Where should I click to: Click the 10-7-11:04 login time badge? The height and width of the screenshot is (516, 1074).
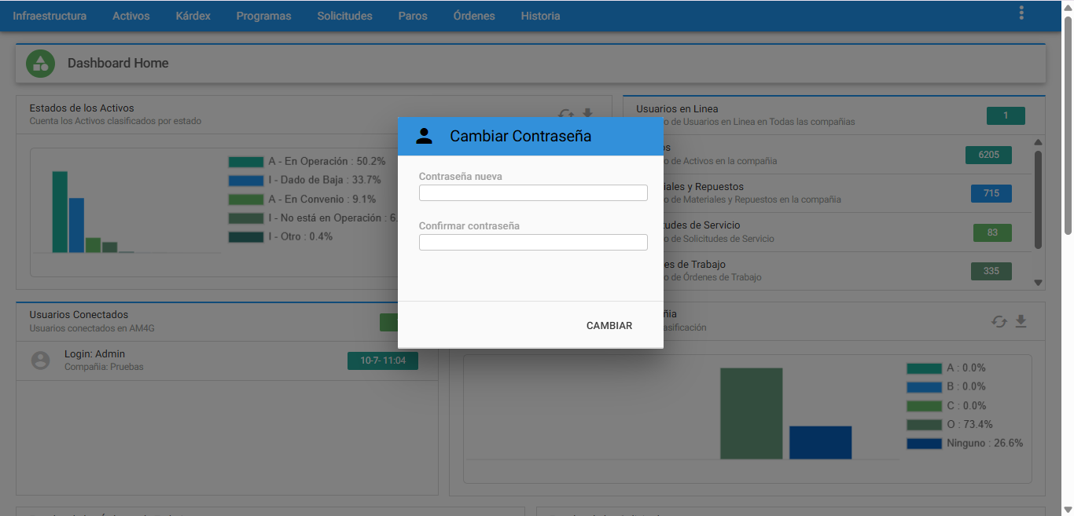[x=383, y=361]
